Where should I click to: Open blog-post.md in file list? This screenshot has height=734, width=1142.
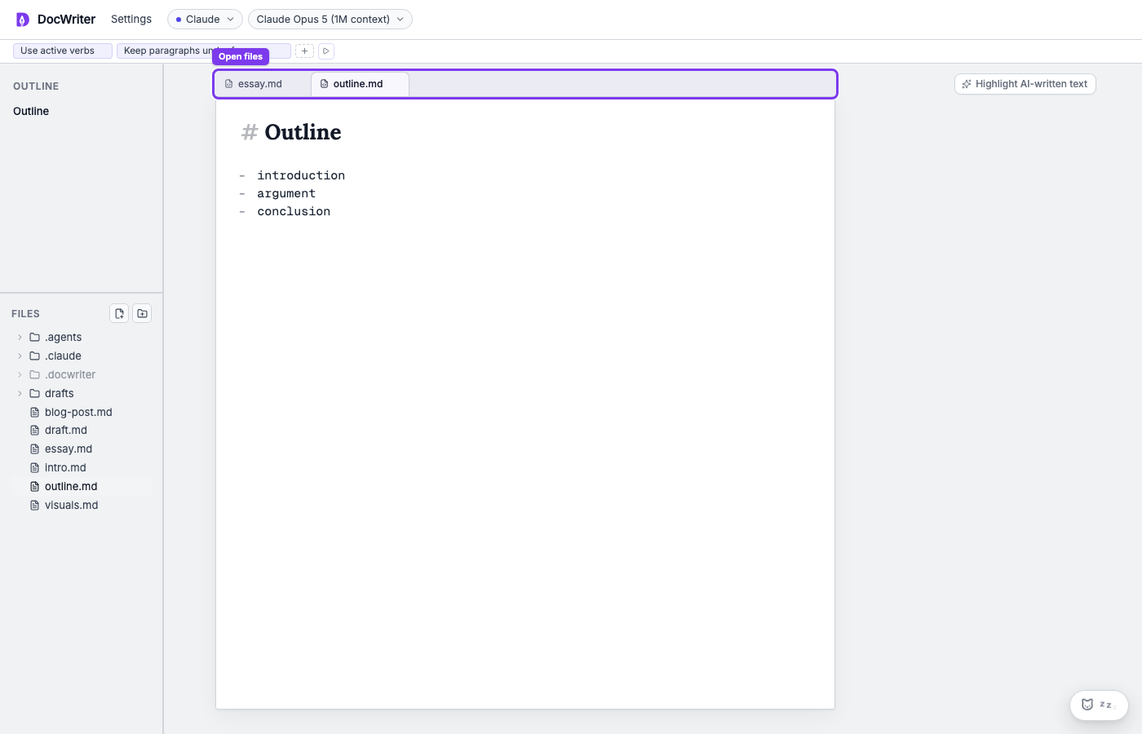(x=82, y=412)
